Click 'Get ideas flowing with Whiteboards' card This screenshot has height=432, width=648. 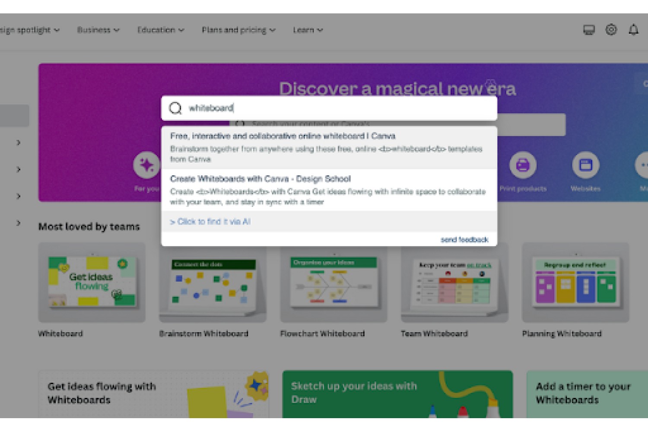tap(153, 394)
